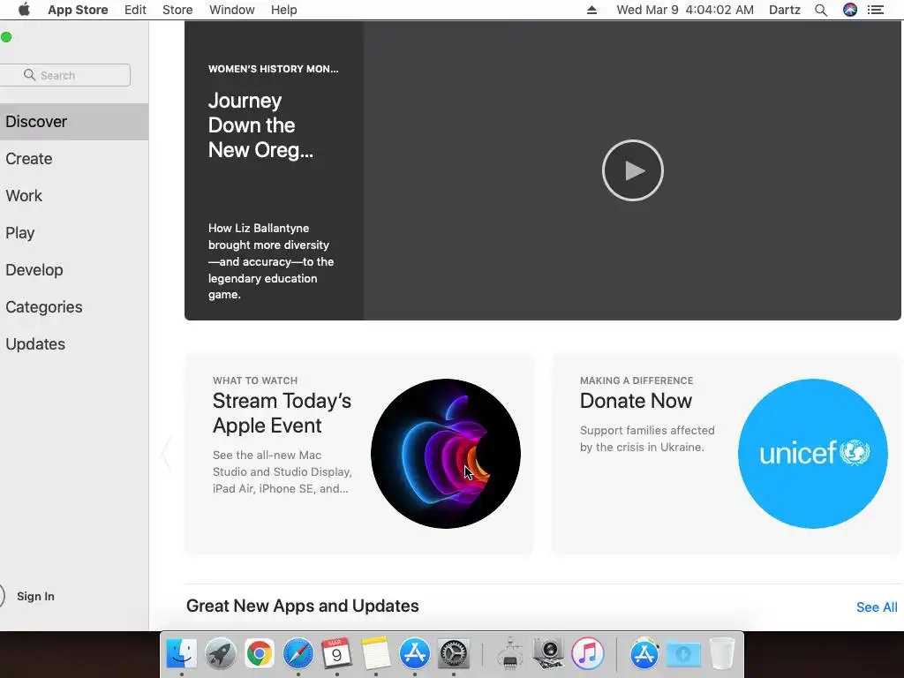
Task: Open the Trash in the Dock
Action: tap(722, 653)
